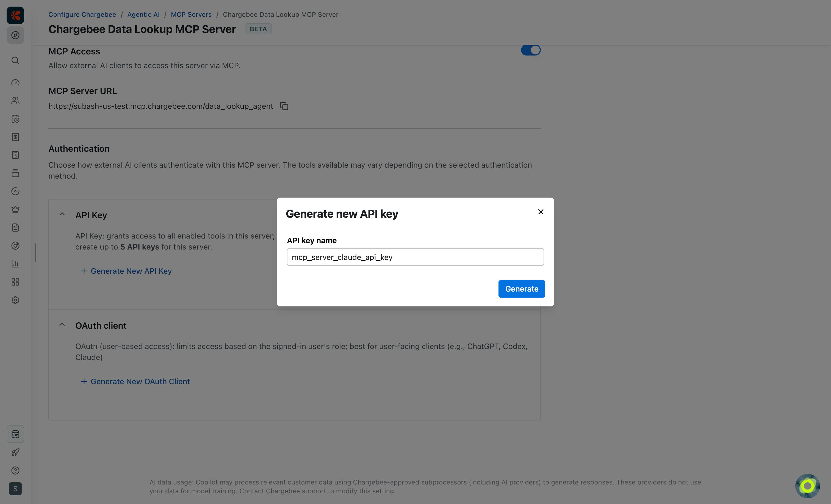Go to MCP Servers breadcrumb
831x504 pixels.
[191, 15]
